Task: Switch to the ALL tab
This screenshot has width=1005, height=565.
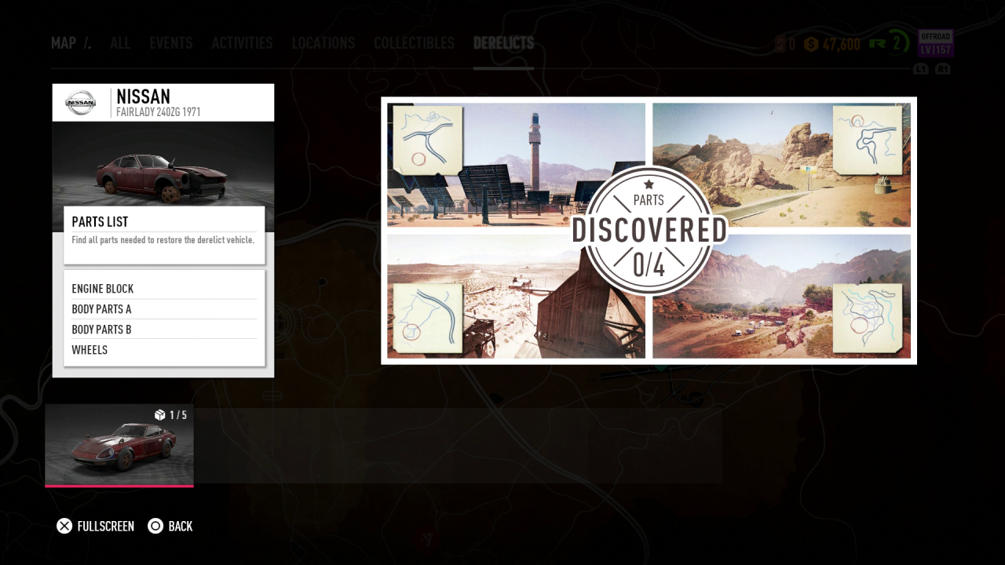Action: pos(120,43)
